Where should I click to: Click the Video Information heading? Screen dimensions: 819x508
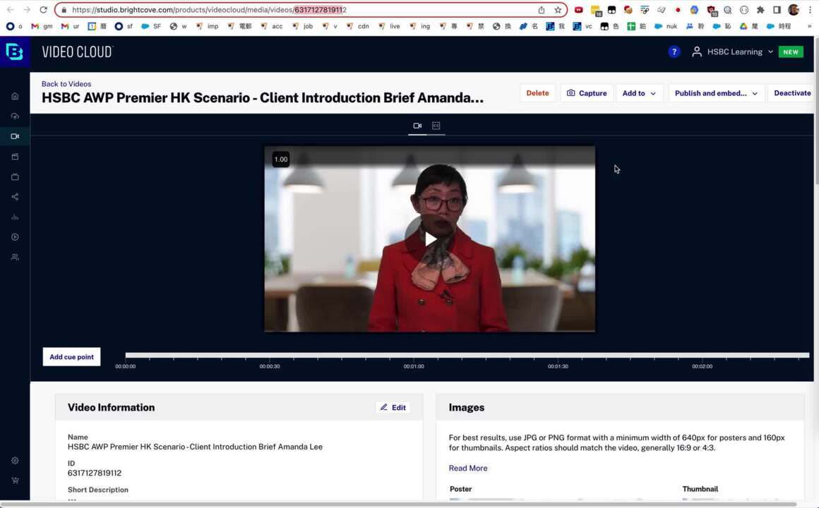click(112, 408)
